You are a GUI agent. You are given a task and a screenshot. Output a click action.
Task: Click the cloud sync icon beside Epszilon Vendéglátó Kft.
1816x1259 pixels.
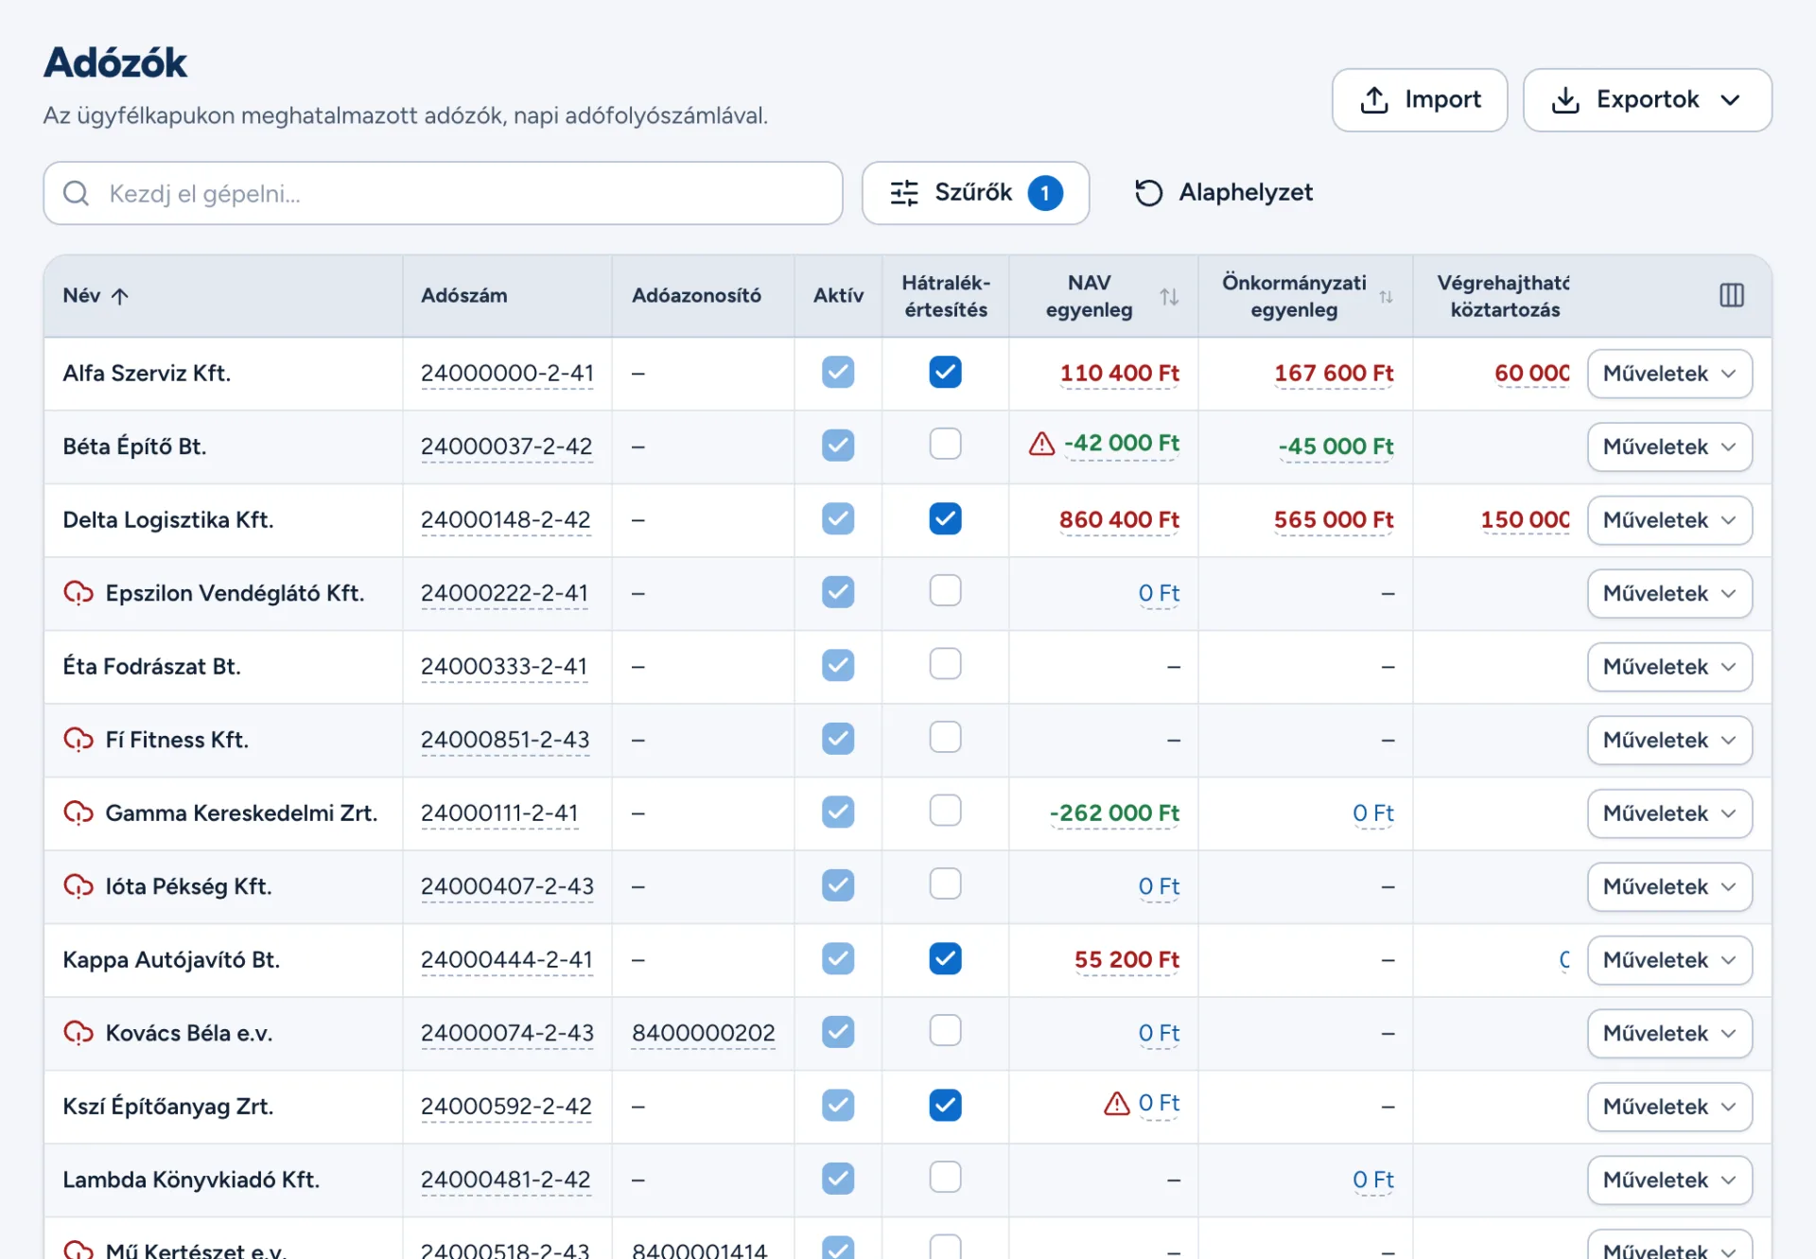[79, 593]
